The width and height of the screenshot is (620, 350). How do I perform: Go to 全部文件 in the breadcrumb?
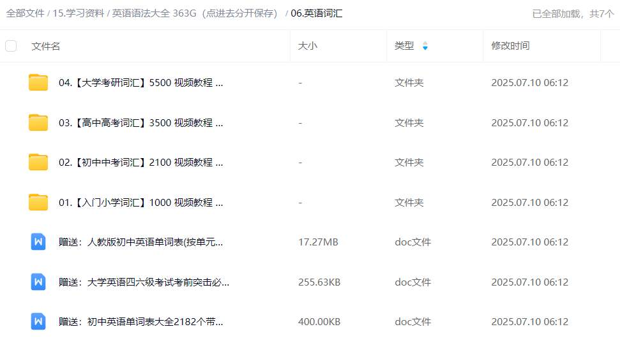(25, 13)
